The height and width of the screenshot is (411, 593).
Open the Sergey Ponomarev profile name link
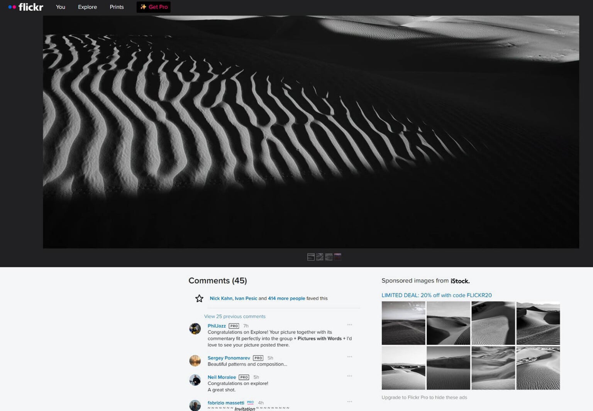(x=229, y=358)
